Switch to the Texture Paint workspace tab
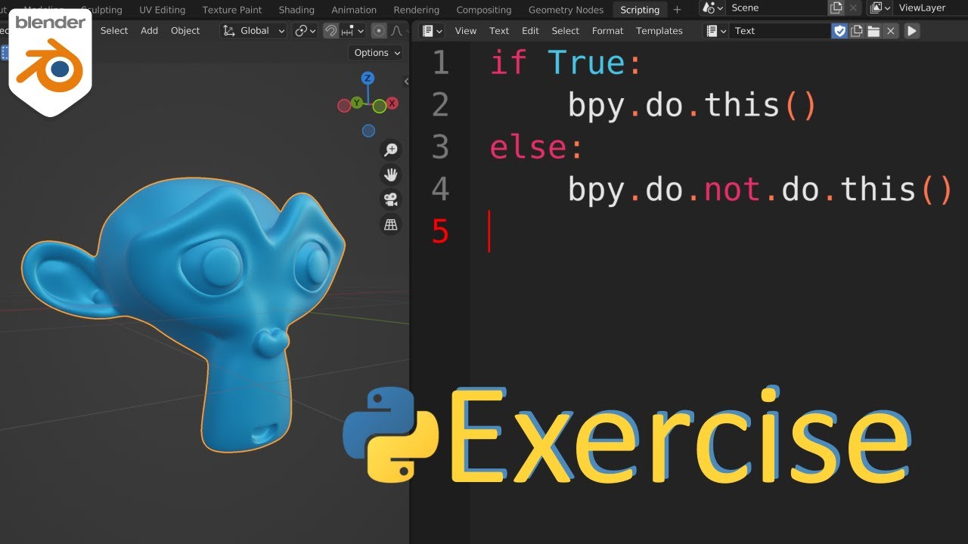 [x=232, y=10]
